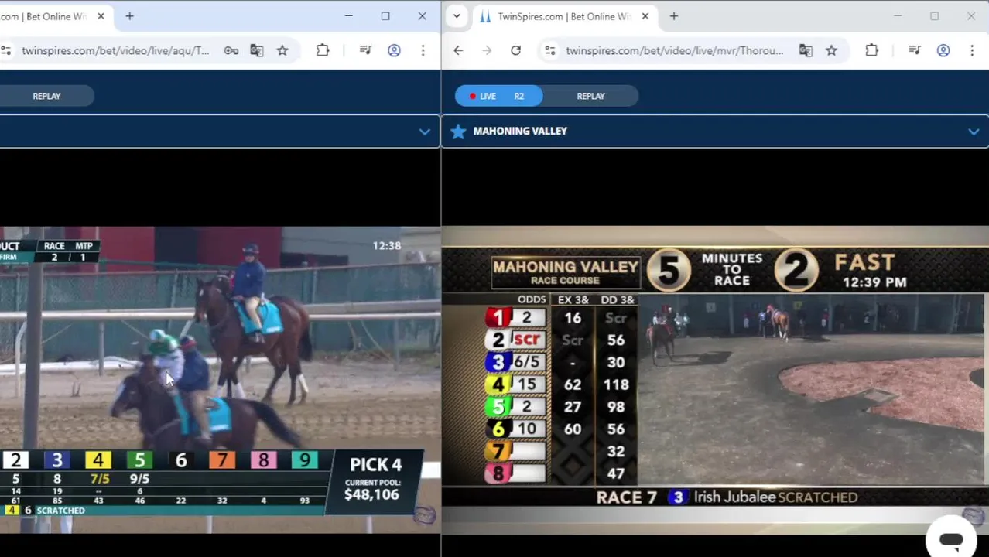Open the chat support widget
Screen dimensions: 989x557
tap(951, 539)
